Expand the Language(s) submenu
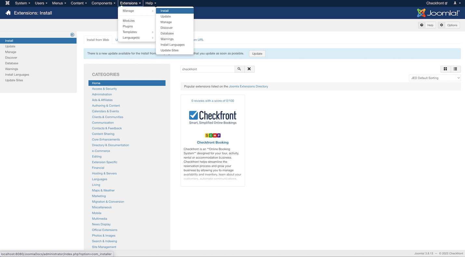 (137, 38)
